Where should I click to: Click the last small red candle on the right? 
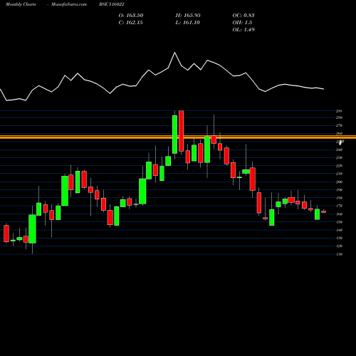(323, 211)
